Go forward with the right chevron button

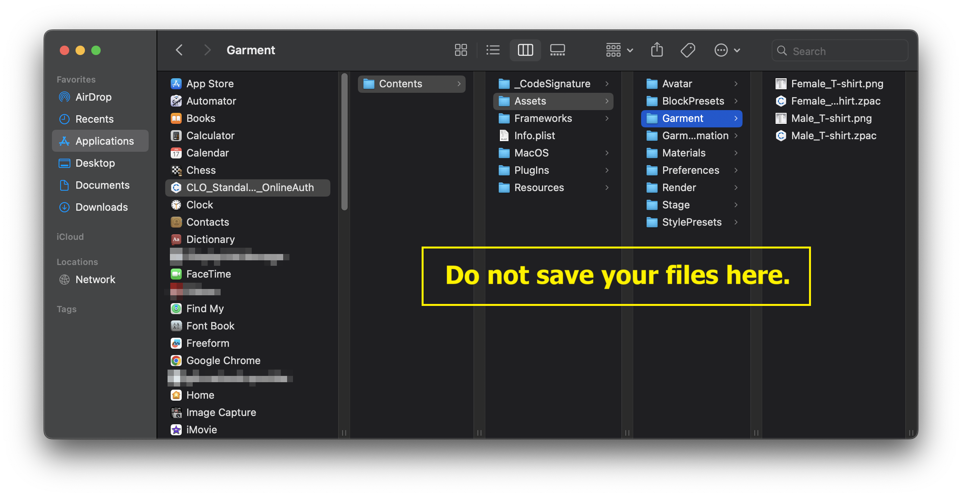click(207, 50)
